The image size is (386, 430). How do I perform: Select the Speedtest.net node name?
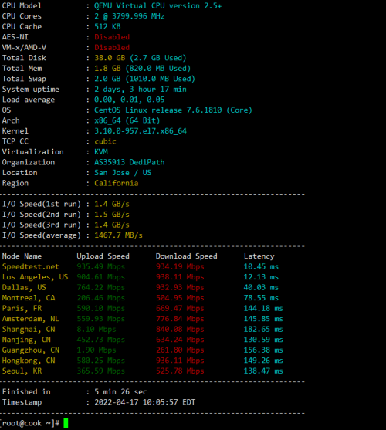30,266
